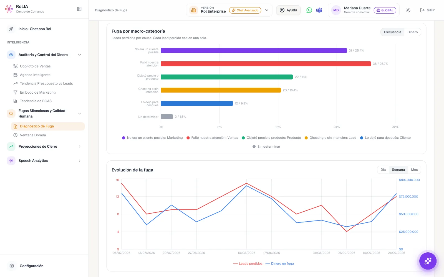Screen dimensions: 444x277
Task: Open the floating AI sparkle assistant button
Action: 428,261
